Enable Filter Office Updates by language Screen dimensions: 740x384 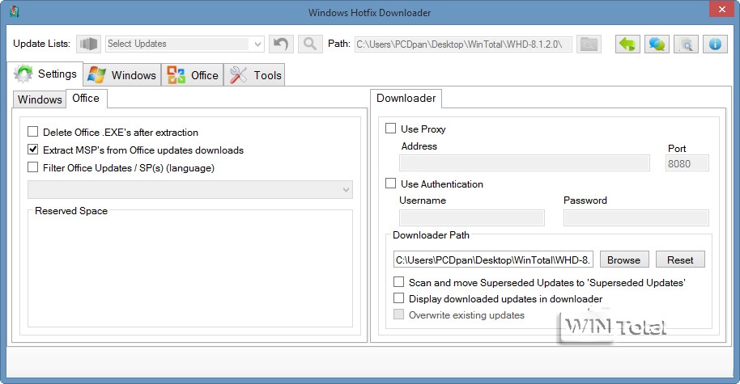[x=32, y=167]
